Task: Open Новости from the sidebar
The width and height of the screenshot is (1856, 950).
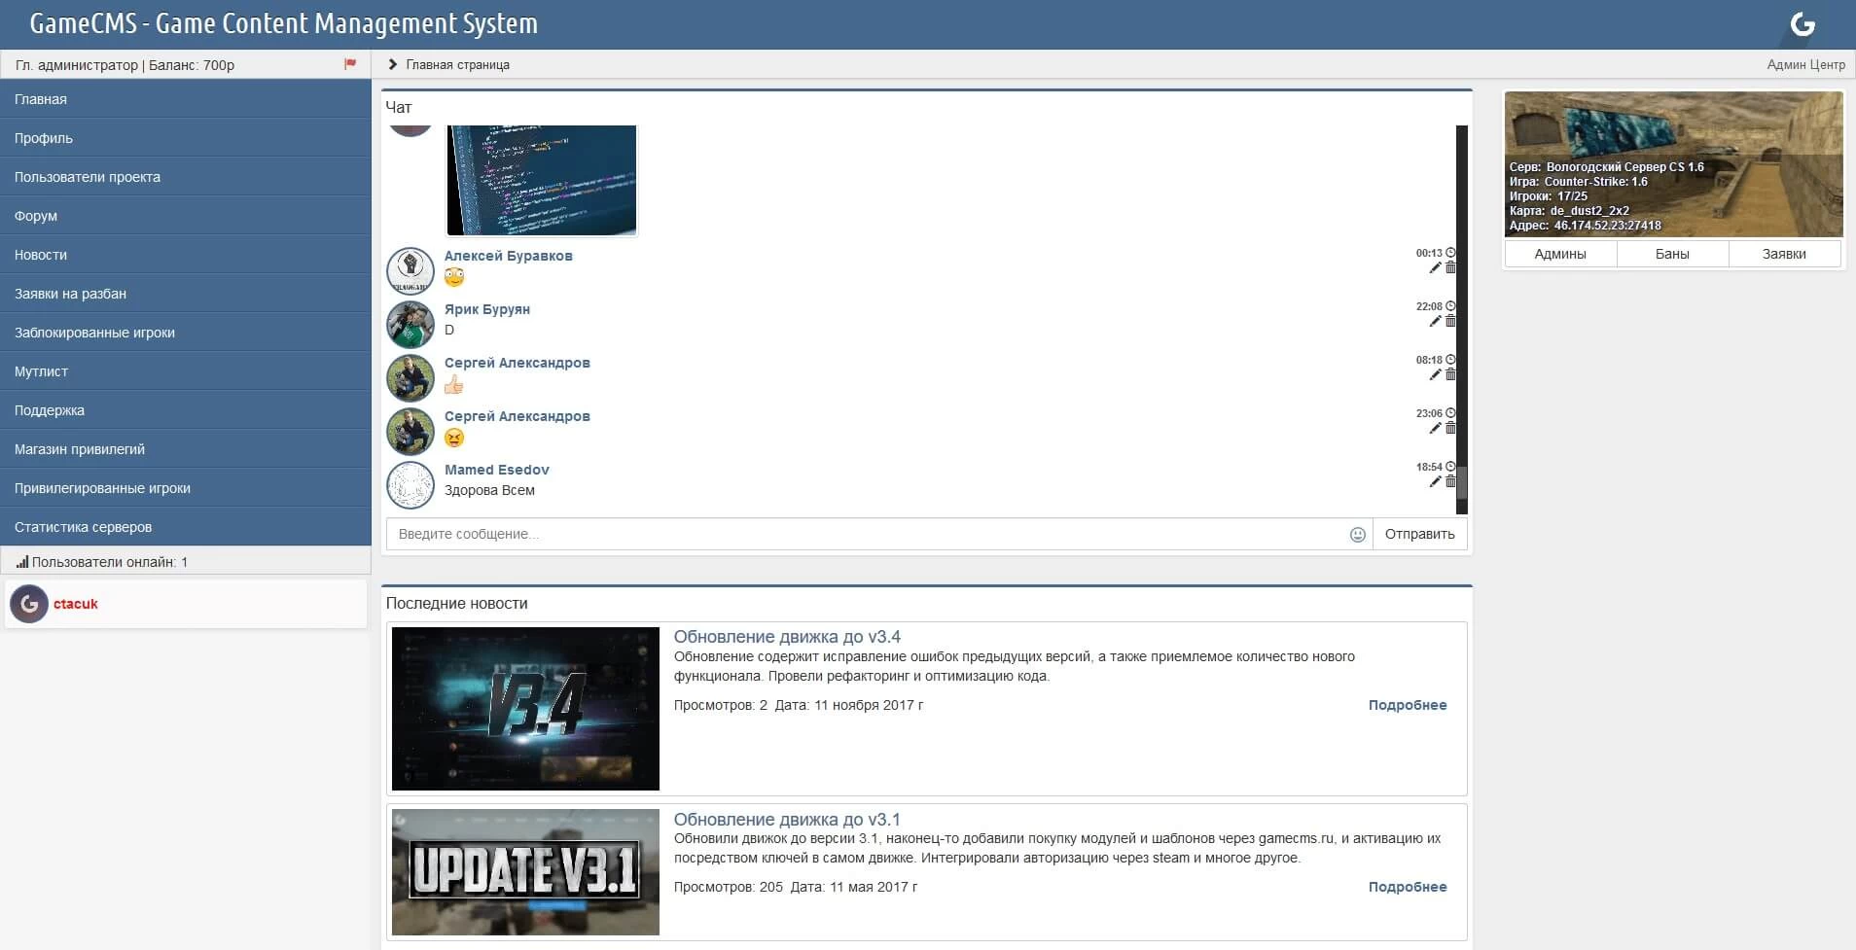Action: 186,255
